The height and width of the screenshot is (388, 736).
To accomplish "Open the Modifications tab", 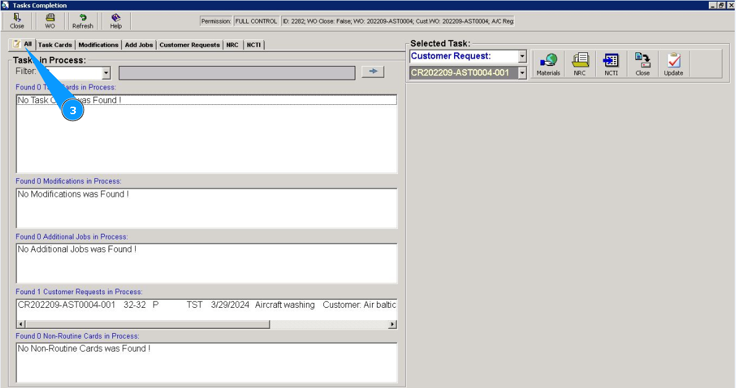I will [98, 45].
